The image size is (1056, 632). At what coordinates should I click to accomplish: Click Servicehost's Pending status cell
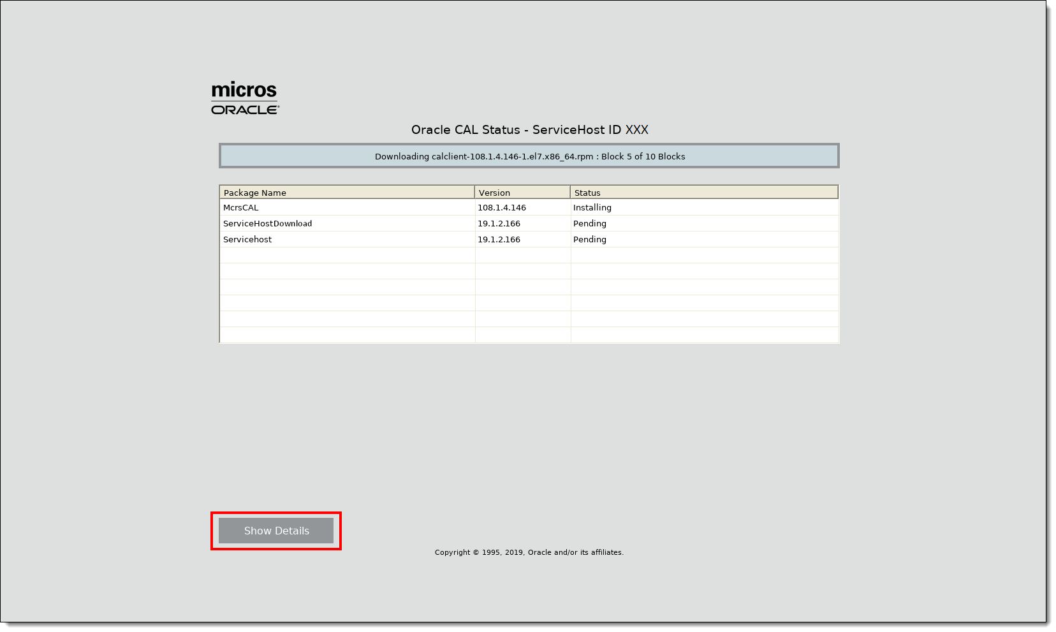(589, 240)
